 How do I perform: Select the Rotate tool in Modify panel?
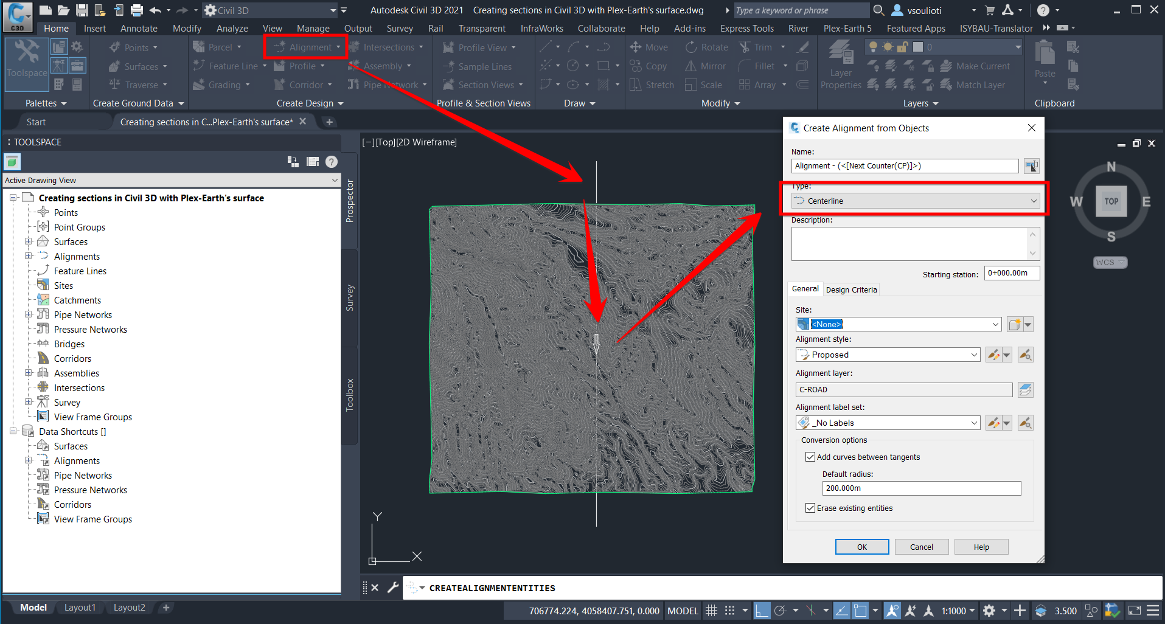[706, 47]
